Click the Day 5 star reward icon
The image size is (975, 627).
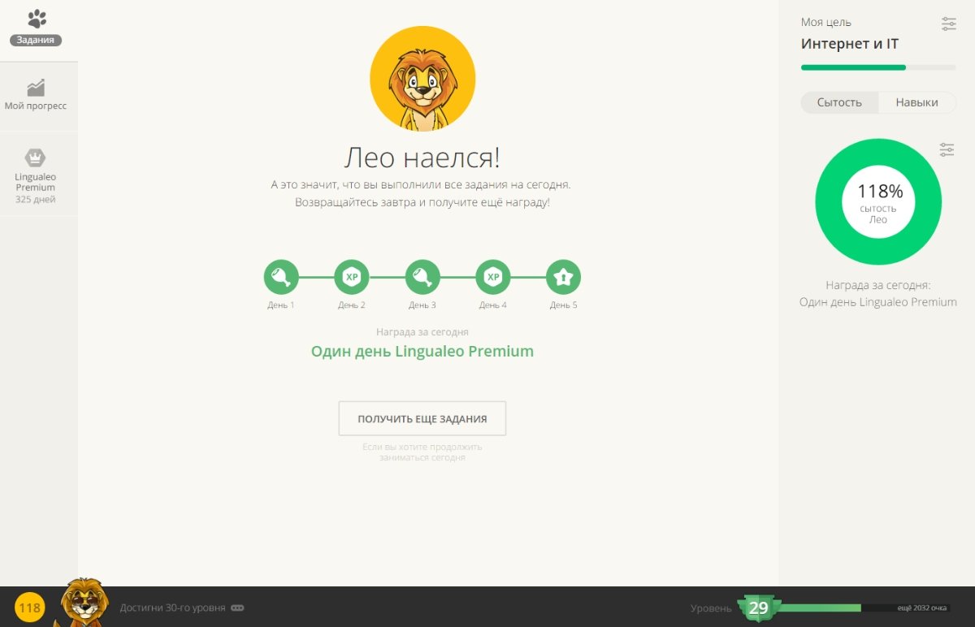pos(563,277)
